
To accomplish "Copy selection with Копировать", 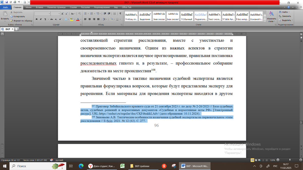I will (17, 16).
